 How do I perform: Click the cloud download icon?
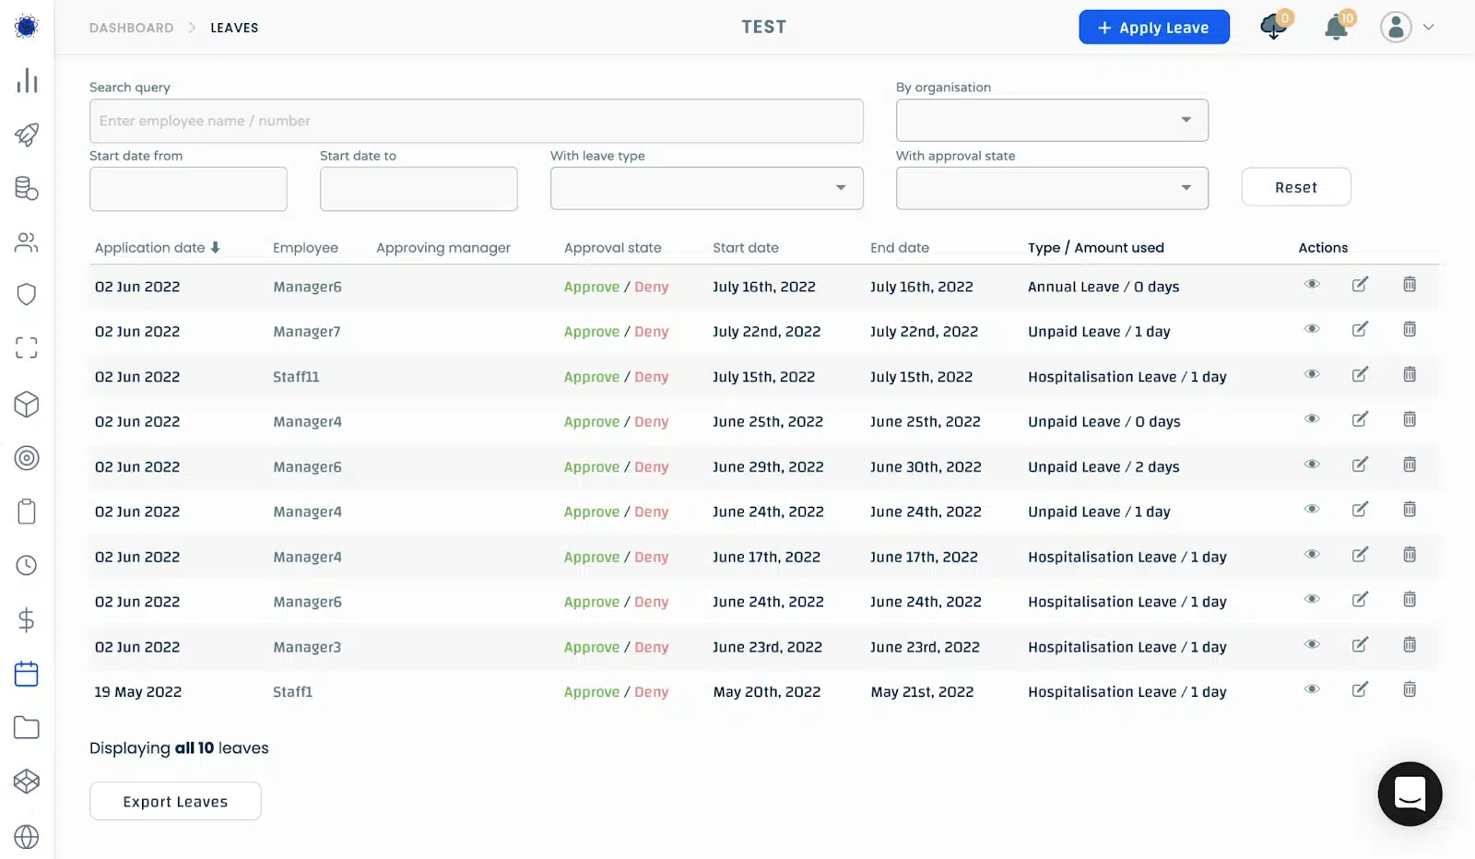click(x=1273, y=28)
